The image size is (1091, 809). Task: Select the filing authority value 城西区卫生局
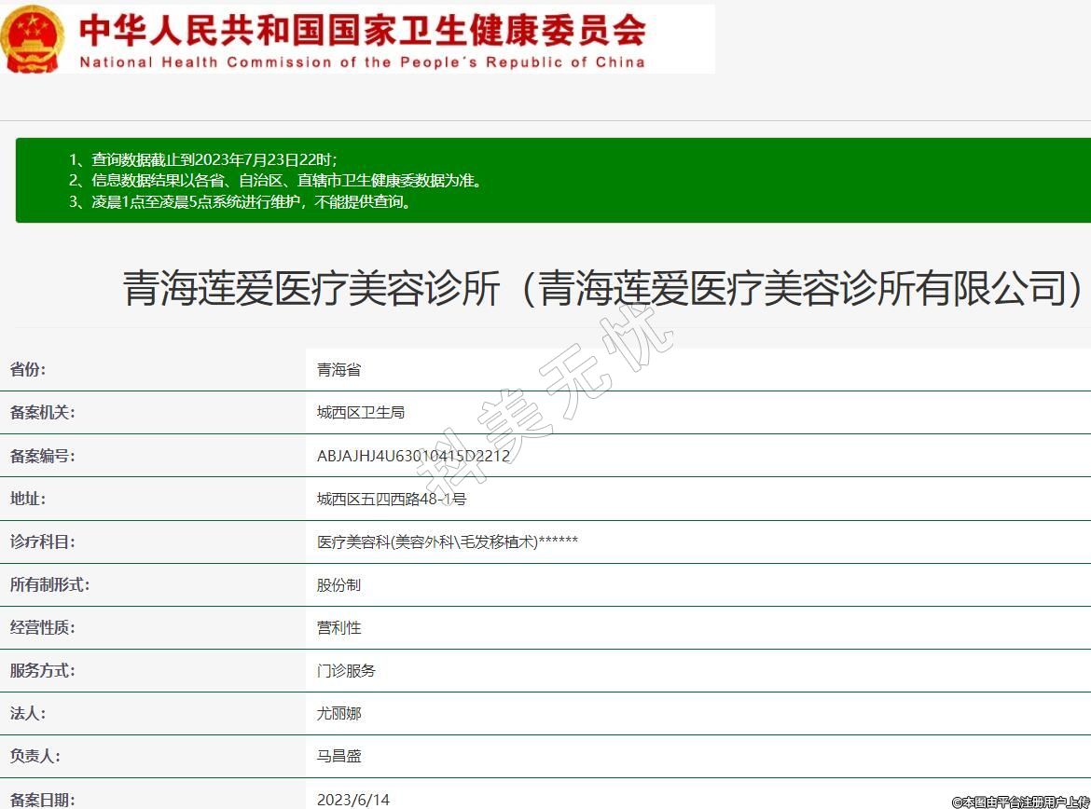click(x=361, y=412)
